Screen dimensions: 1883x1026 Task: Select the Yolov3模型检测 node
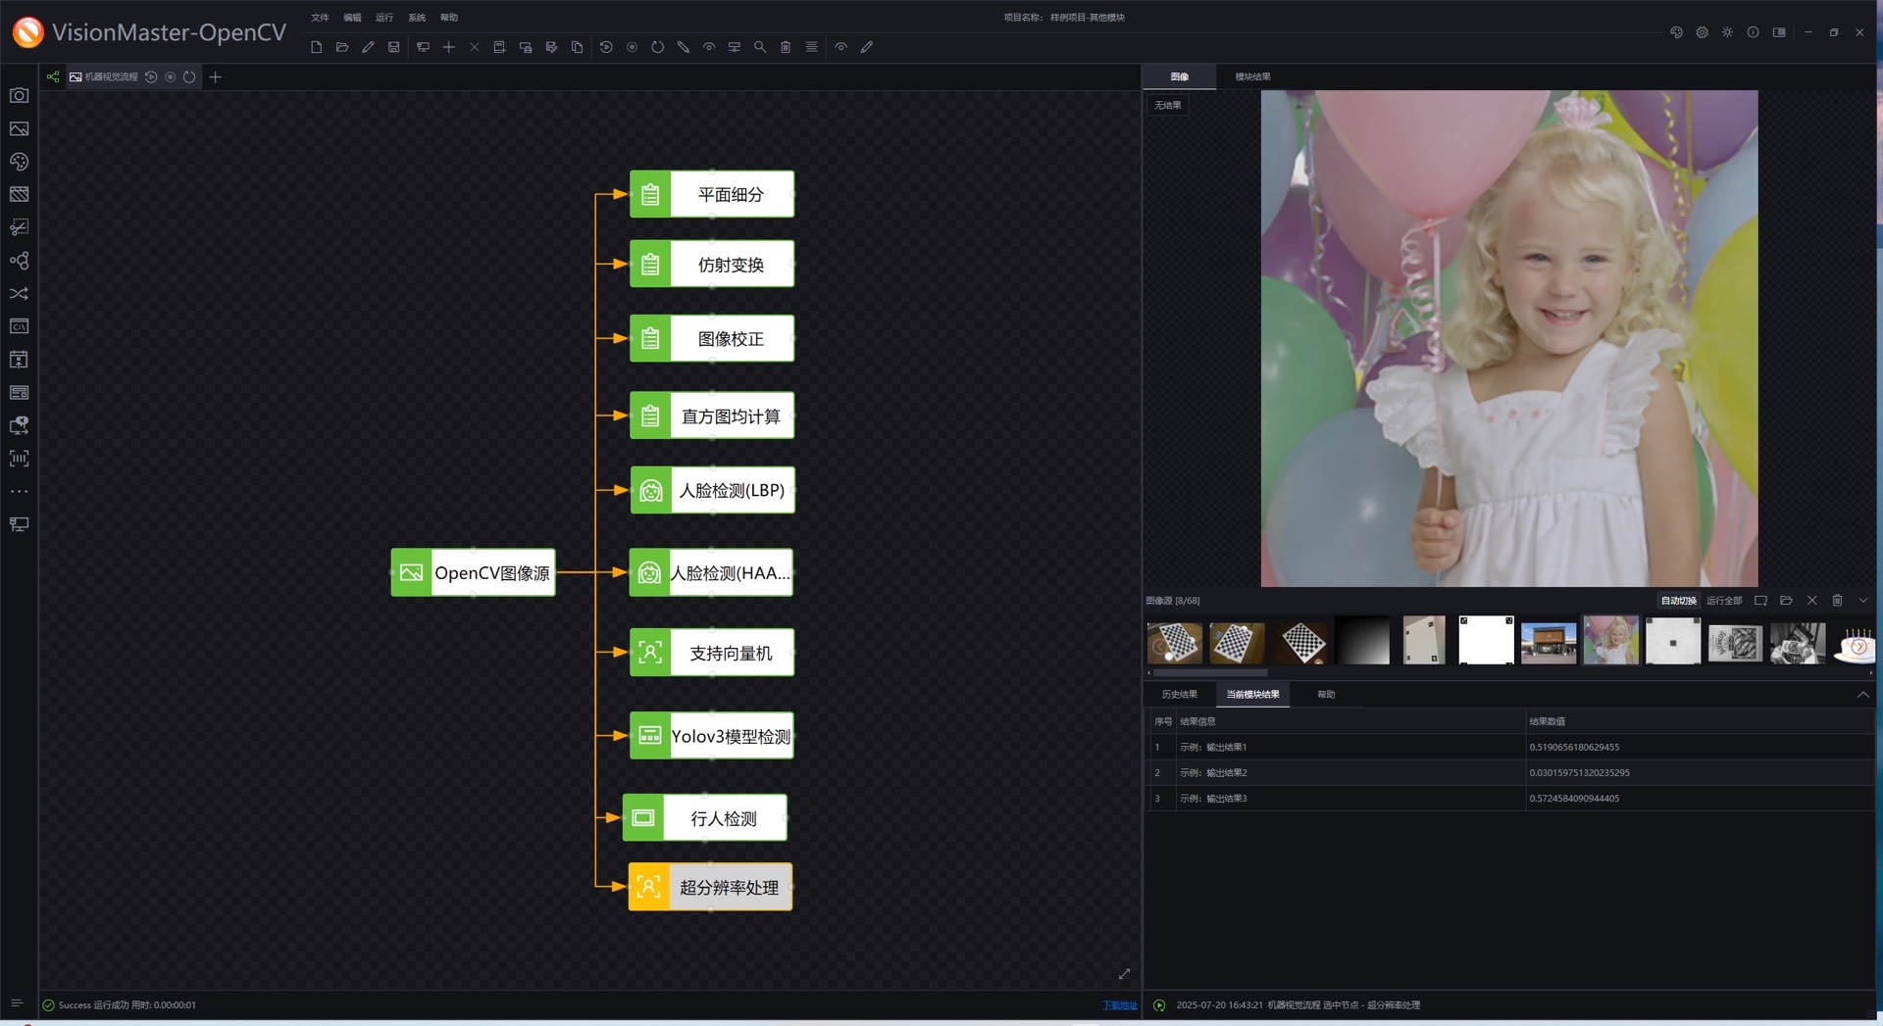[712, 736]
